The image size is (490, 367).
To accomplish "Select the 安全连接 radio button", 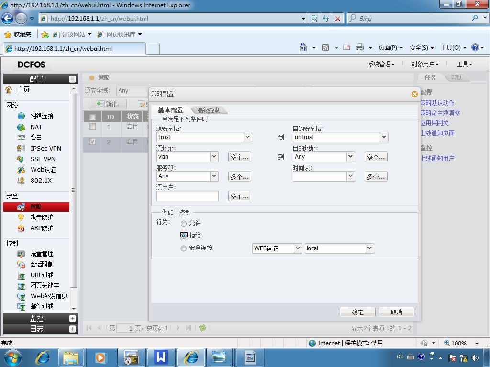I will pos(184,248).
